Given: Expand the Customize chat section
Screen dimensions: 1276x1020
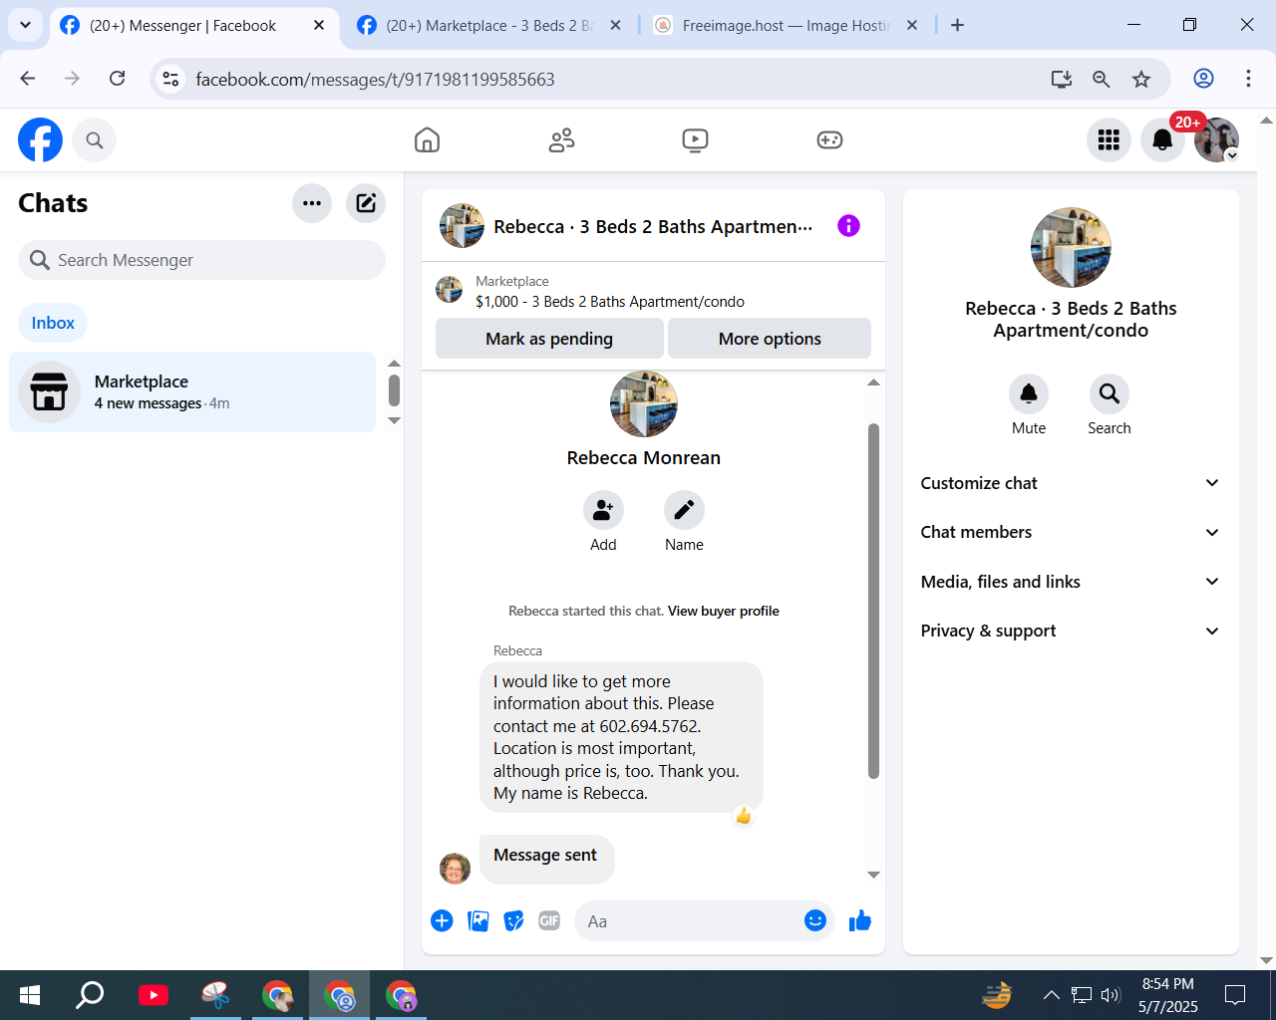Looking at the screenshot, I should click(1071, 483).
